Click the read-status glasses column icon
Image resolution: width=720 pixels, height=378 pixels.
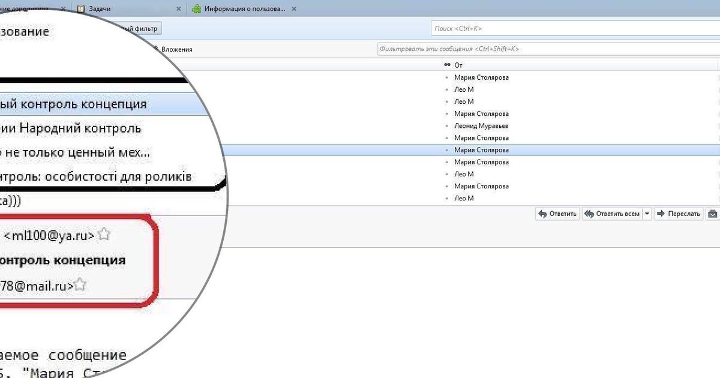click(446, 65)
